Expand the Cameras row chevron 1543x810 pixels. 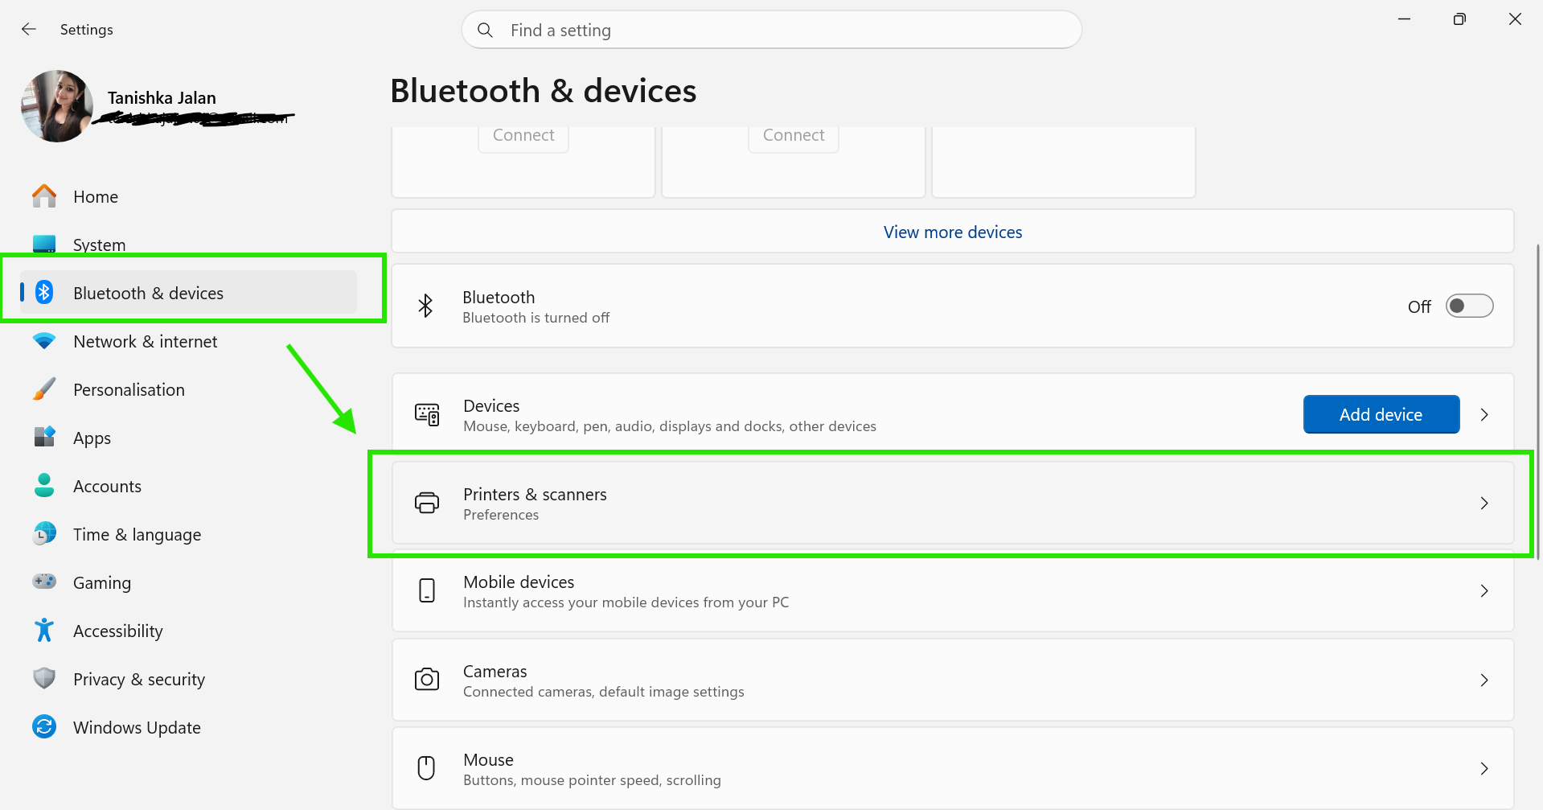pos(1484,680)
